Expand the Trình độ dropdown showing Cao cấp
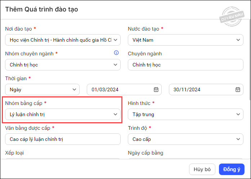This screenshot has height=179, width=251. (x=185, y=139)
